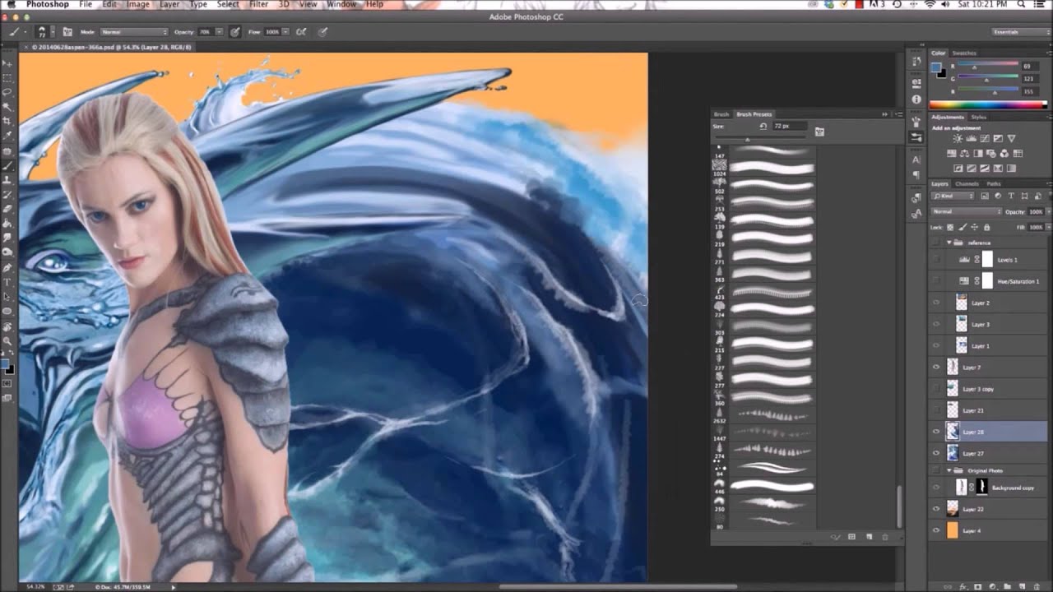
Task: Add a layer mask
Action: [977, 586]
